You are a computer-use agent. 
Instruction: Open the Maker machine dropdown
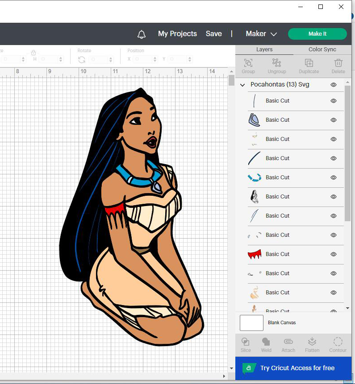pos(261,33)
